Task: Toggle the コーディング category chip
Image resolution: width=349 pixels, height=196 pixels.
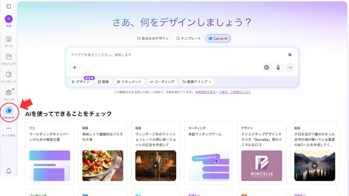Action: coord(163,82)
